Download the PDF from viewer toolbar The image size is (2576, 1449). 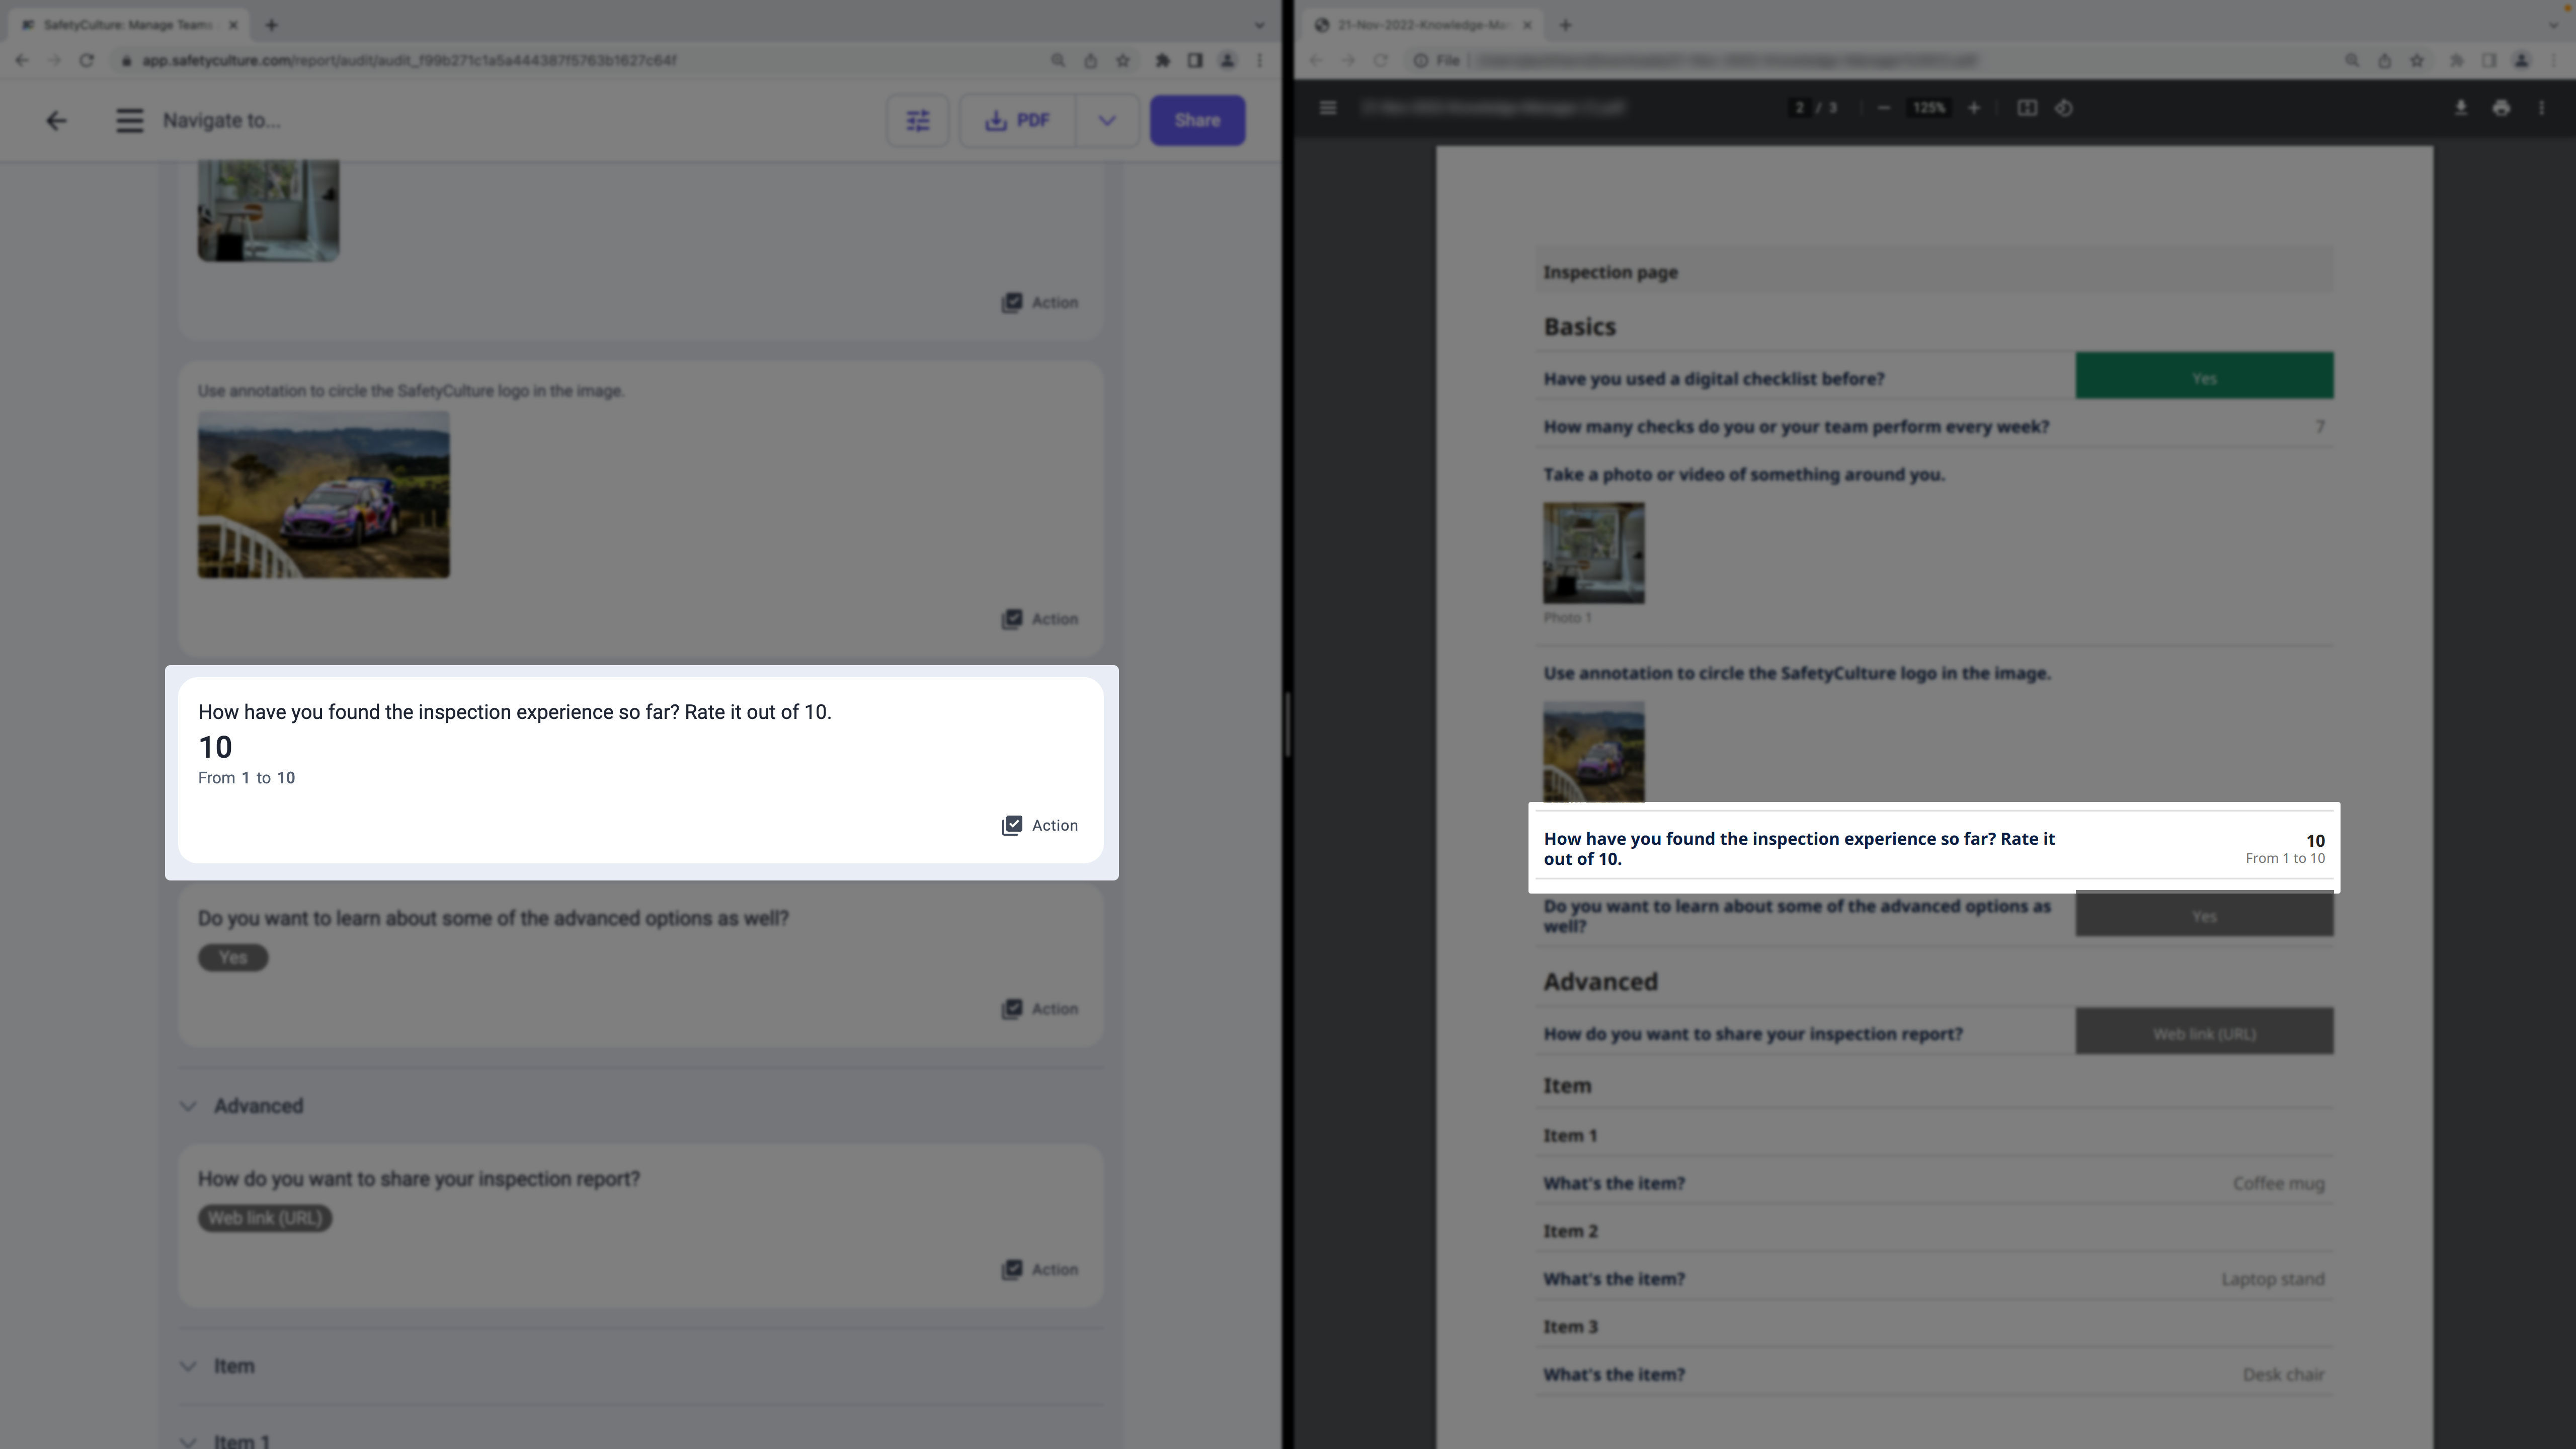click(2460, 108)
